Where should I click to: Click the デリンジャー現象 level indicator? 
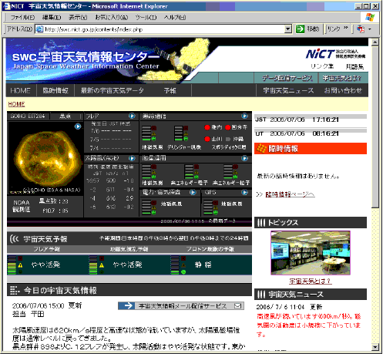point(181,133)
